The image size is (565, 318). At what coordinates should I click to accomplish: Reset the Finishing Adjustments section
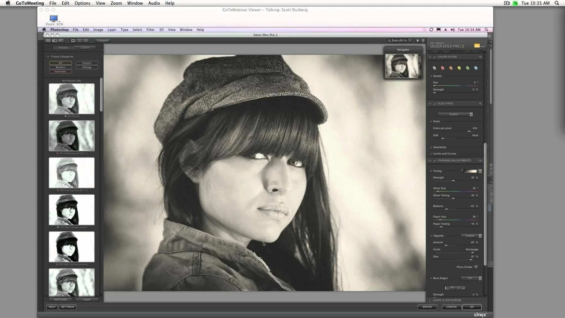pos(480,160)
